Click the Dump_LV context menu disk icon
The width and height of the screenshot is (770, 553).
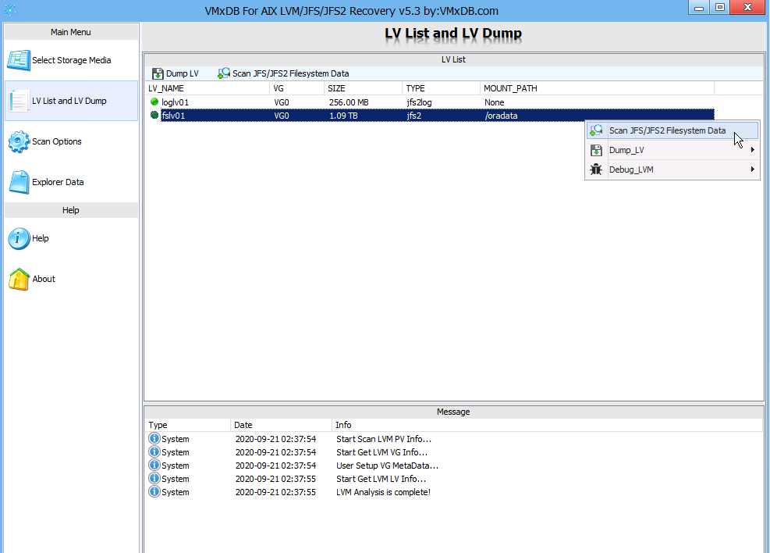click(596, 151)
